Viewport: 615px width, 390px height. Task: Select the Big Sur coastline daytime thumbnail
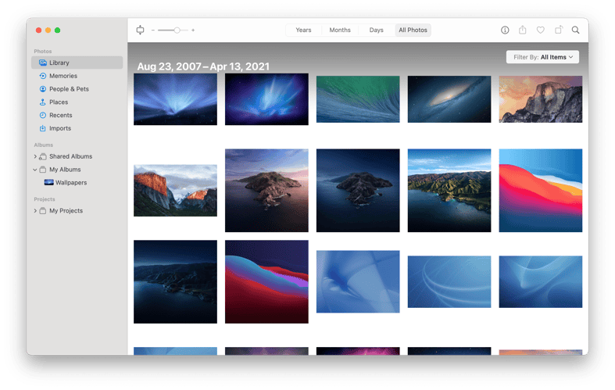(x=449, y=191)
